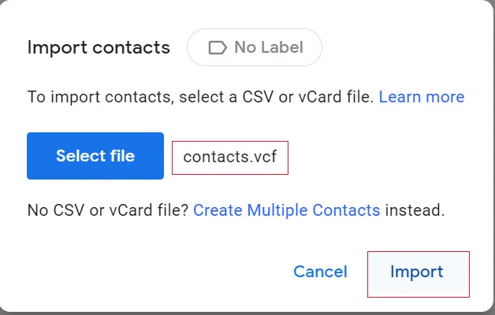The image size is (495, 315).
Task: Click the label tag icon
Action: coord(217,47)
